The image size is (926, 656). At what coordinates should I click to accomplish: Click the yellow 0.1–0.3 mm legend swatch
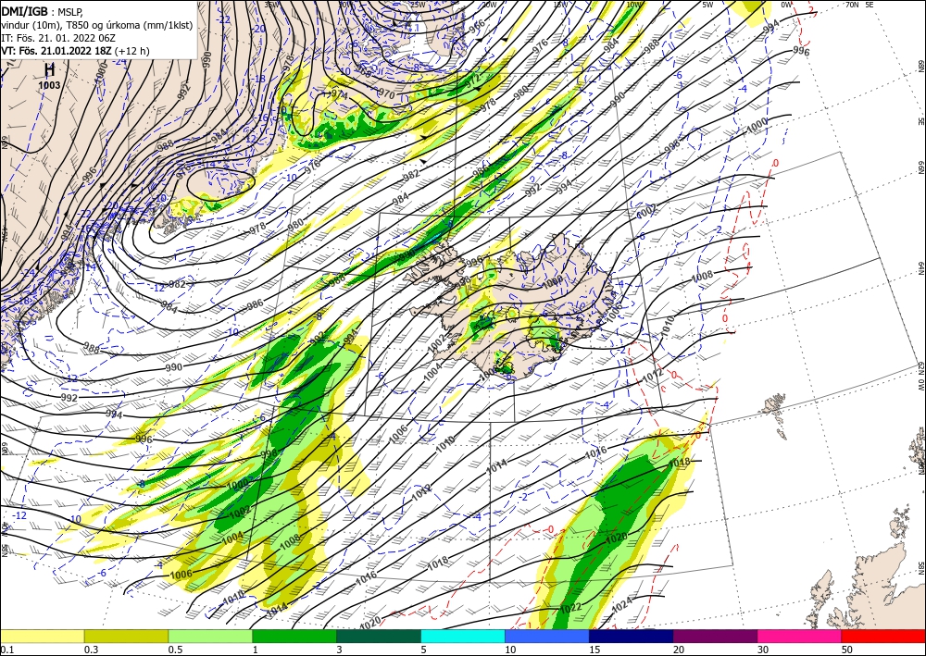tap(42, 636)
